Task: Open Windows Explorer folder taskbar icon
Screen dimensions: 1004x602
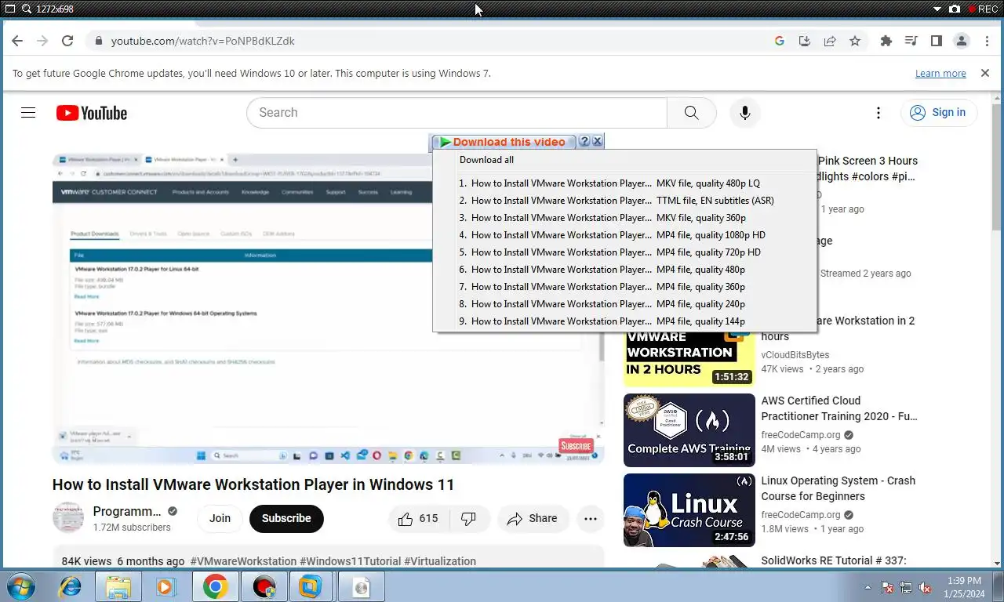Action: (118, 586)
